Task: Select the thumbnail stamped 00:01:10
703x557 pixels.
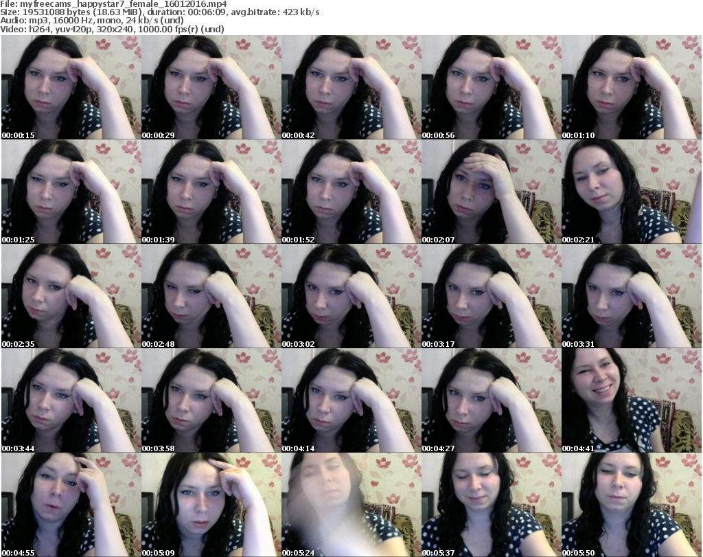Action: coord(632,87)
